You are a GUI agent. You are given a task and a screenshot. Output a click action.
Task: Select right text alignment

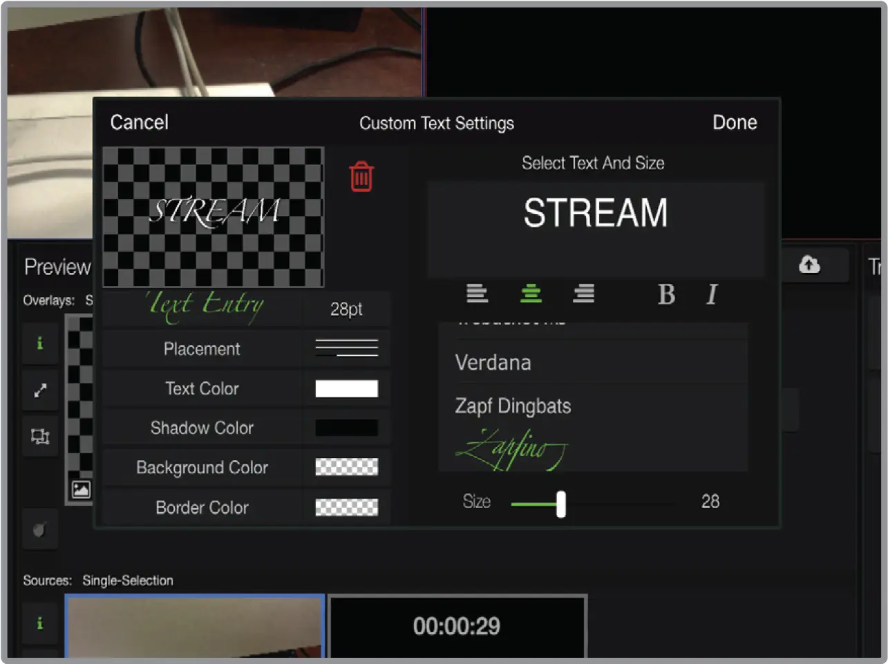pyautogui.click(x=583, y=294)
